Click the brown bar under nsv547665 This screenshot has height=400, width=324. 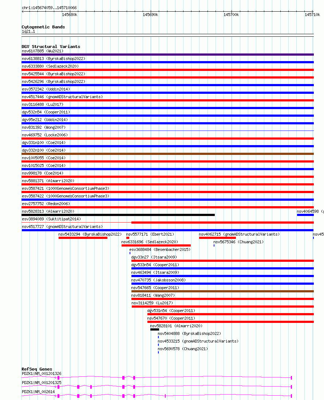click(x=223, y=292)
